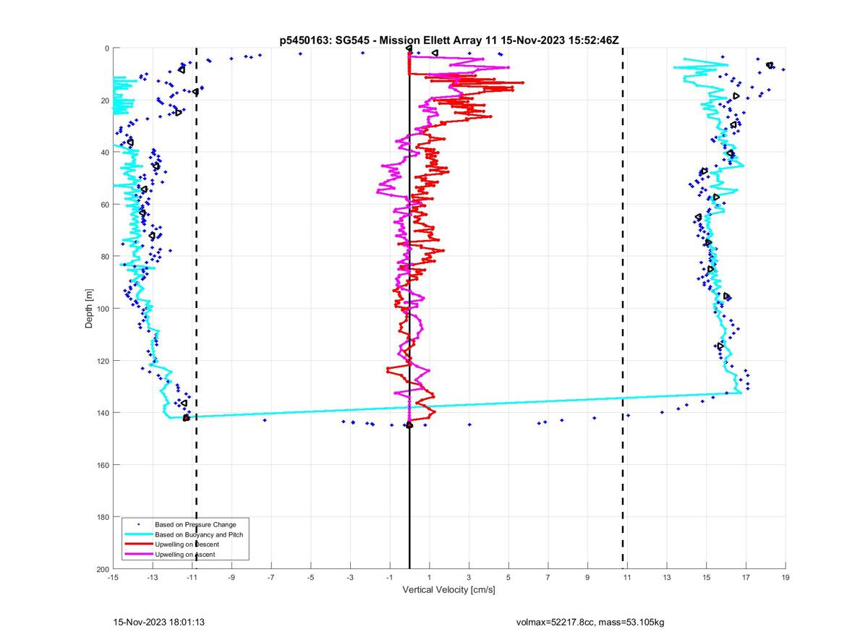Click velocity axis tick label 13
The image size is (868, 640).
[x=667, y=578]
